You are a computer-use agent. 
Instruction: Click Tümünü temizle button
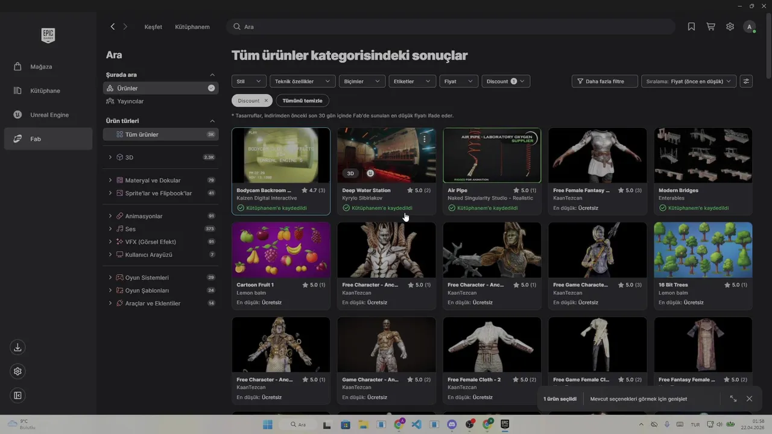click(302, 101)
